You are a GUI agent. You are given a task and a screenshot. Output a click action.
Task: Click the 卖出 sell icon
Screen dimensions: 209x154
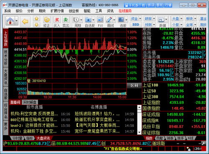pyautogui.click(x=66, y=22)
